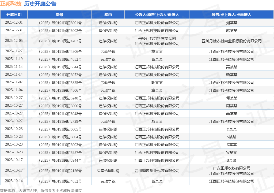Image resolution: width=274 pixels, height=193 pixels.
Task: Click case number 赣0191民初6248号
Action: [x=60, y=98]
